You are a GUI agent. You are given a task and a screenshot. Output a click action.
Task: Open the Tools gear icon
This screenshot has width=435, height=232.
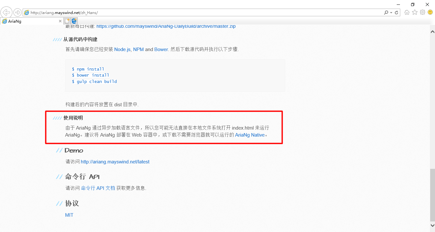click(x=423, y=12)
